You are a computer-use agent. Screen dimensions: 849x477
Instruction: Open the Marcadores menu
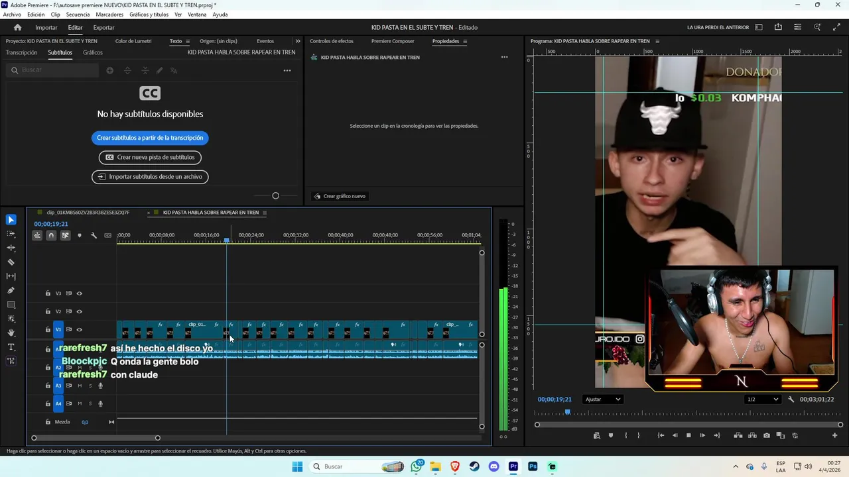tap(109, 15)
